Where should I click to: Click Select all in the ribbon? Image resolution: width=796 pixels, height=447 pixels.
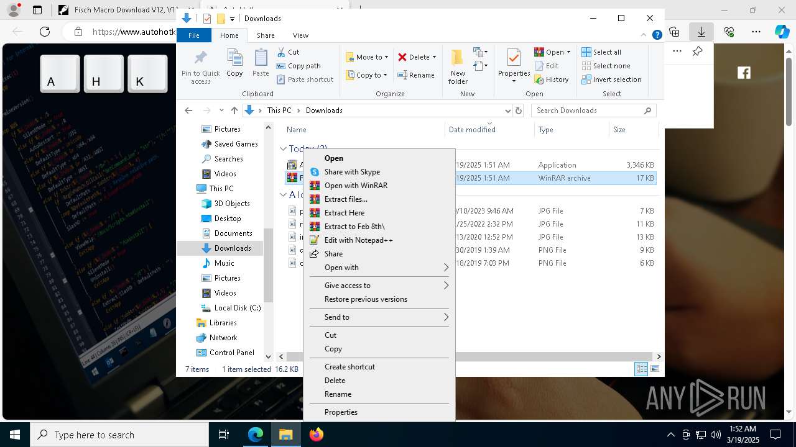[601, 52]
